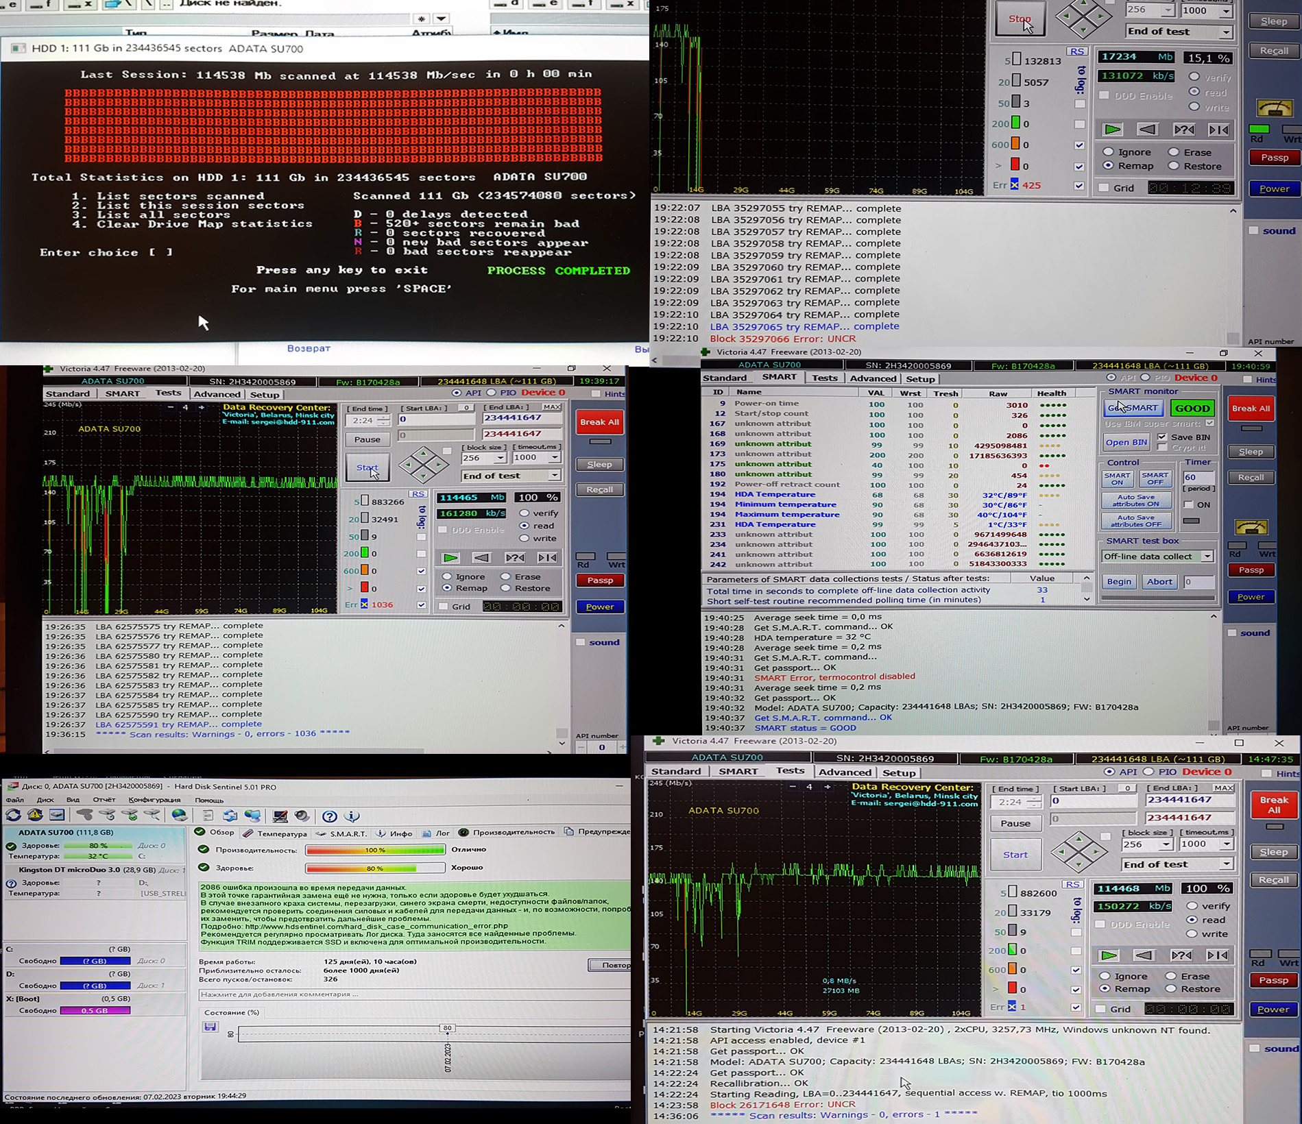The height and width of the screenshot is (1124, 1302).
Task: Switch to Температура tab in Hard Disk Sentinel
Action: [x=276, y=833]
